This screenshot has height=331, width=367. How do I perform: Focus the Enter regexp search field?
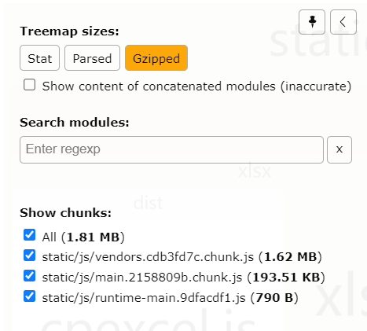pyautogui.click(x=171, y=149)
